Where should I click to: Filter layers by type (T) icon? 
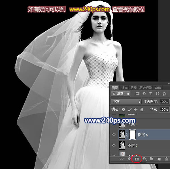(x=151, y=94)
